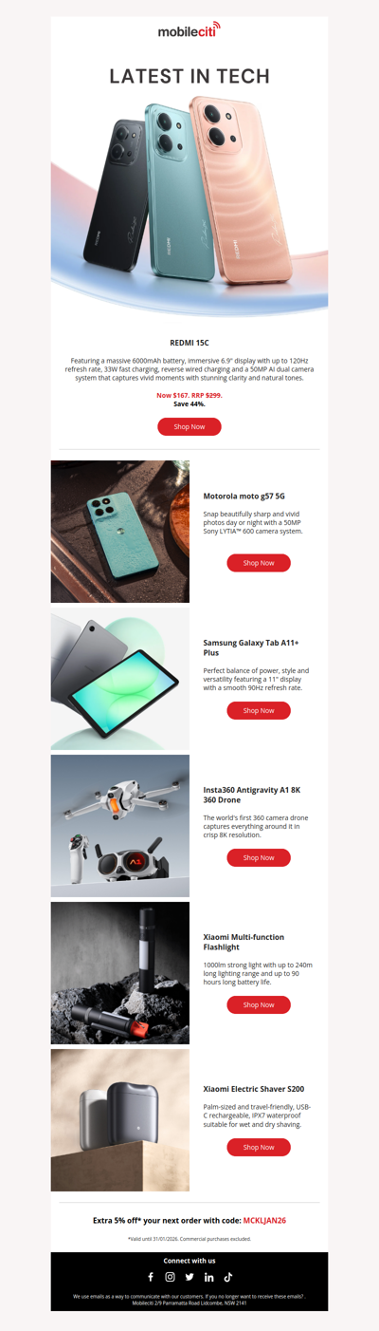Open the Xiaomi flashlight product image
Image resolution: width=379 pixels, height=1331 pixels.
(120, 973)
